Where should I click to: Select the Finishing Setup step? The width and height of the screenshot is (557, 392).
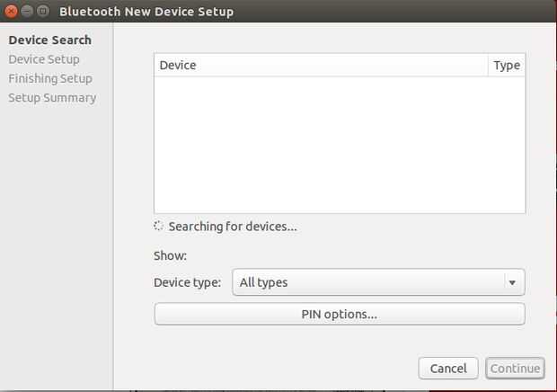(x=50, y=78)
